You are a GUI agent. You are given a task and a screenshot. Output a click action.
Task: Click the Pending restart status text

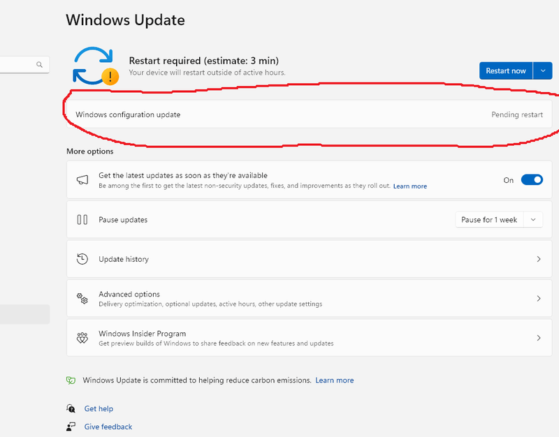(x=517, y=114)
